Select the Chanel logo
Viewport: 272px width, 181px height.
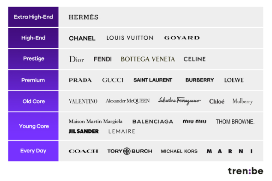82,38
